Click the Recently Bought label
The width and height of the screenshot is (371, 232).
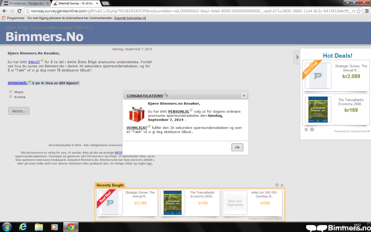(110, 185)
